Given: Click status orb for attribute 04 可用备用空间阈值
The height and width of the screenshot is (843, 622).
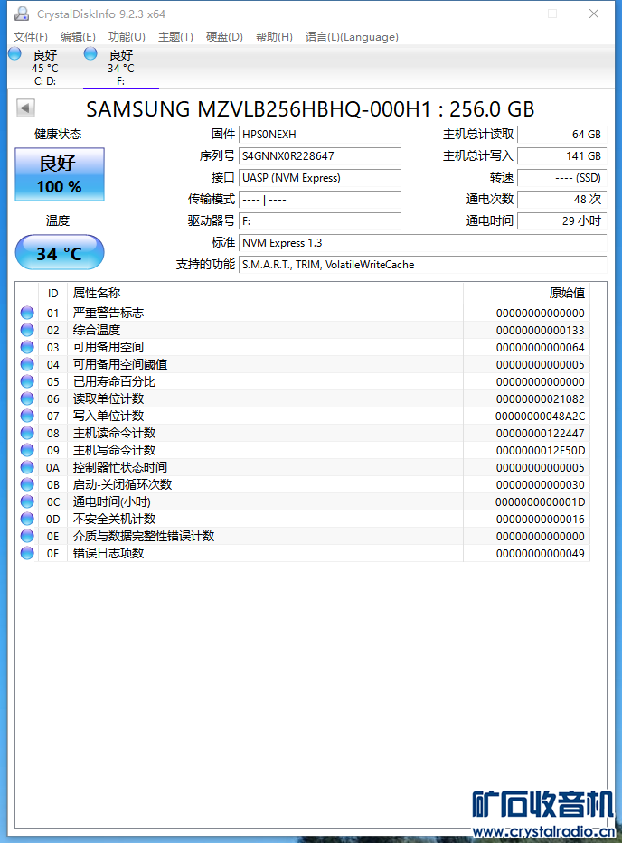Looking at the screenshot, I should (27, 364).
